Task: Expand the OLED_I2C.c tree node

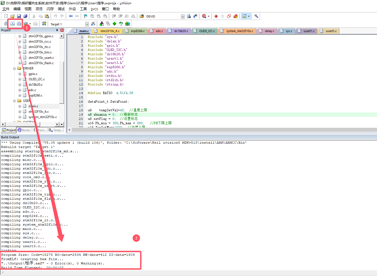Action: coord(20,79)
